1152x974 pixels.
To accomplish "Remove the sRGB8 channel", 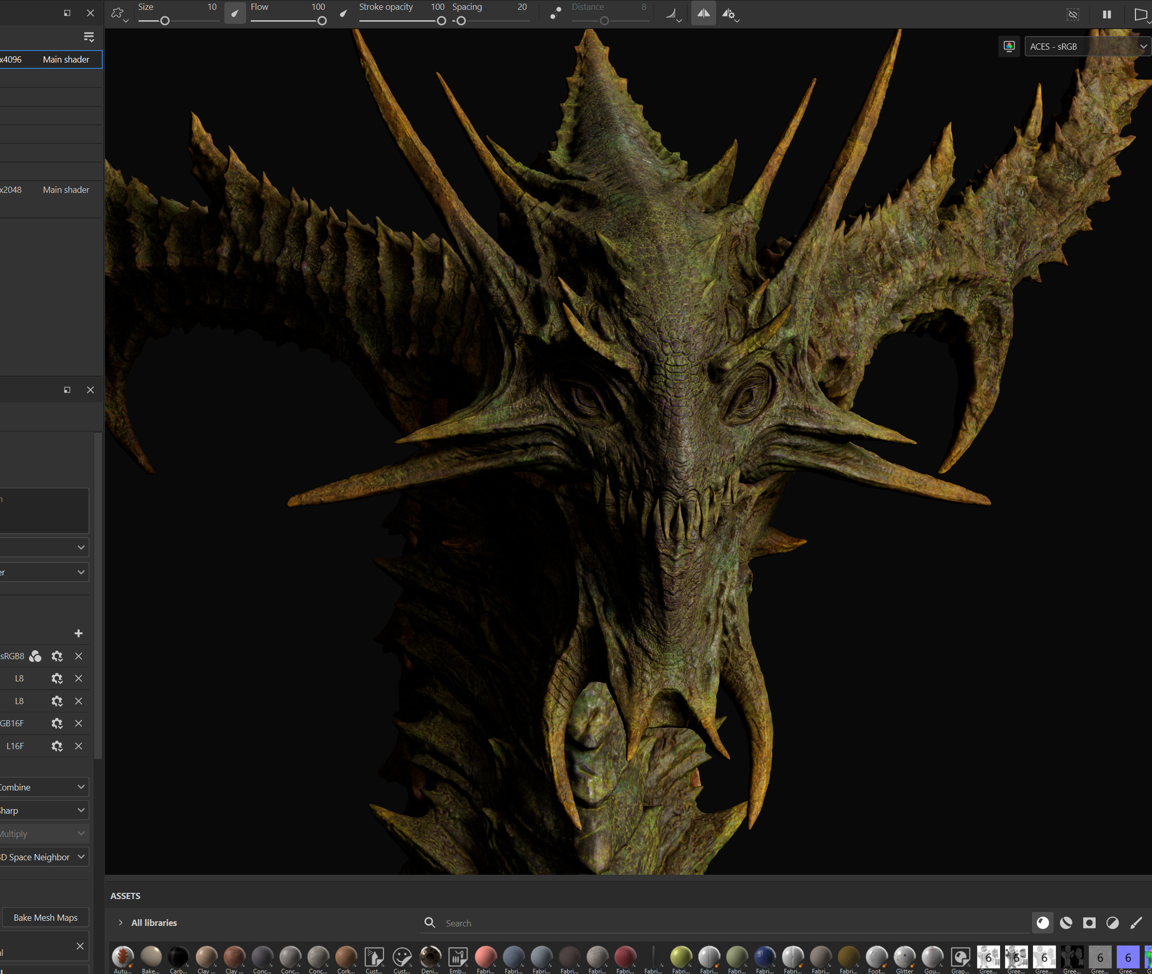I will pyautogui.click(x=79, y=656).
